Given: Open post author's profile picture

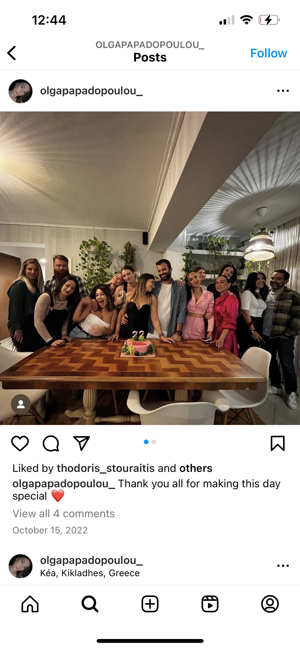Looking at the screenshot, I should pyautogui.click(x=21, y=91).
